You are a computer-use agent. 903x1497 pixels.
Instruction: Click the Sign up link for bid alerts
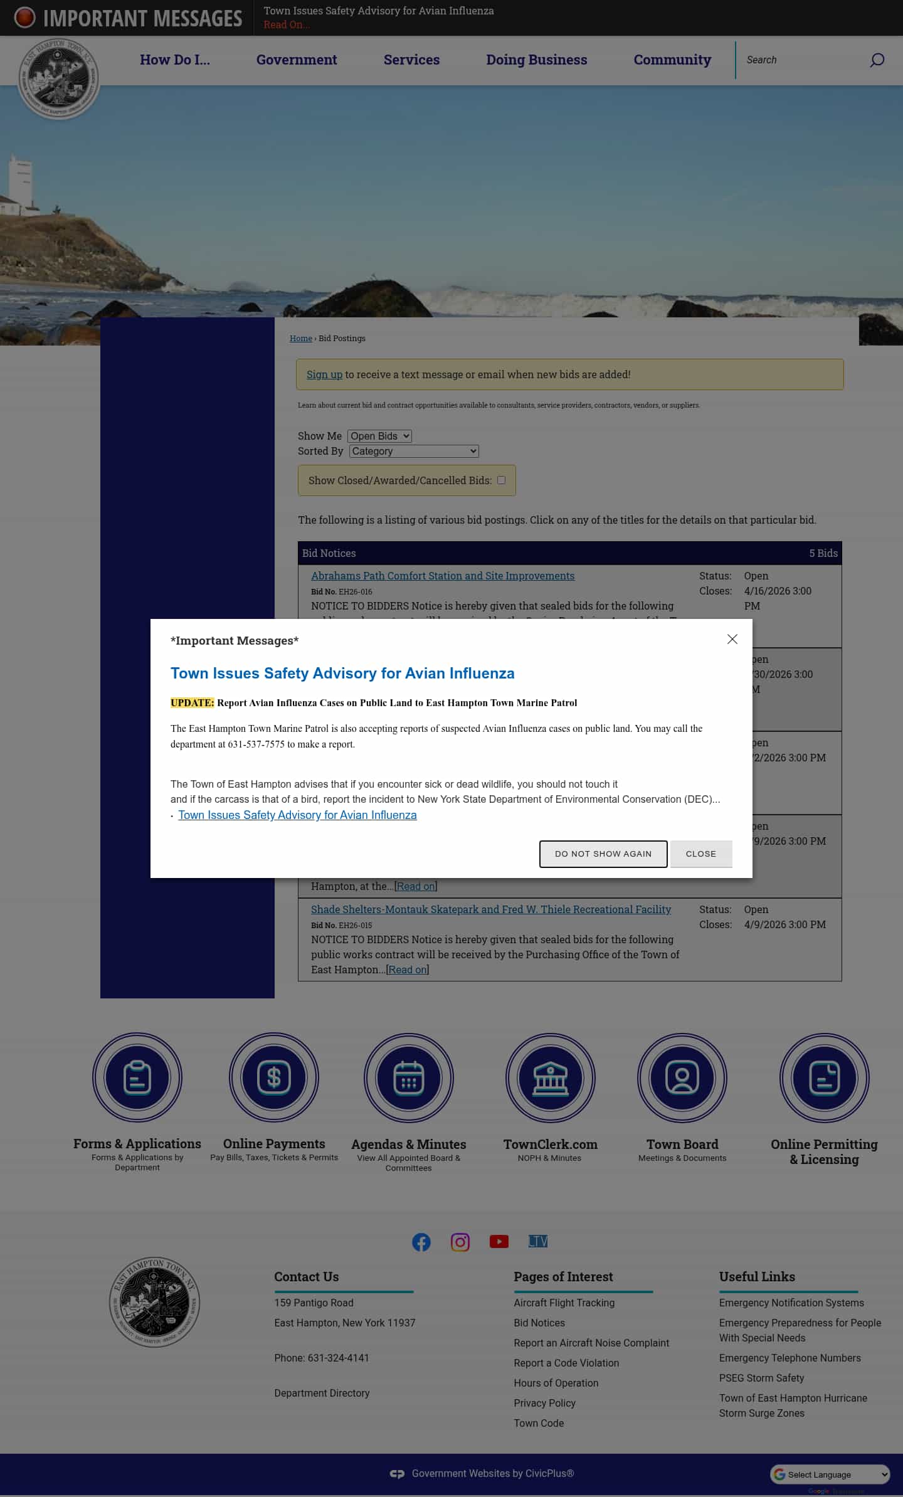(x=324, y=374)
